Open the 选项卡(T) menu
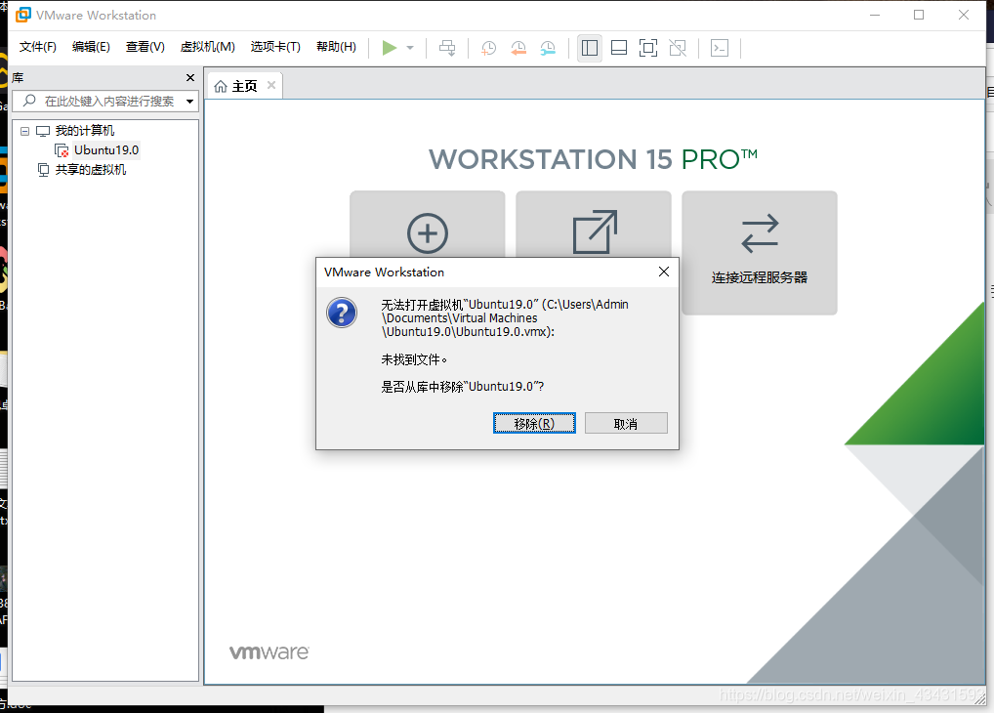This screenshot has width=994, height=713. point(275,47)
